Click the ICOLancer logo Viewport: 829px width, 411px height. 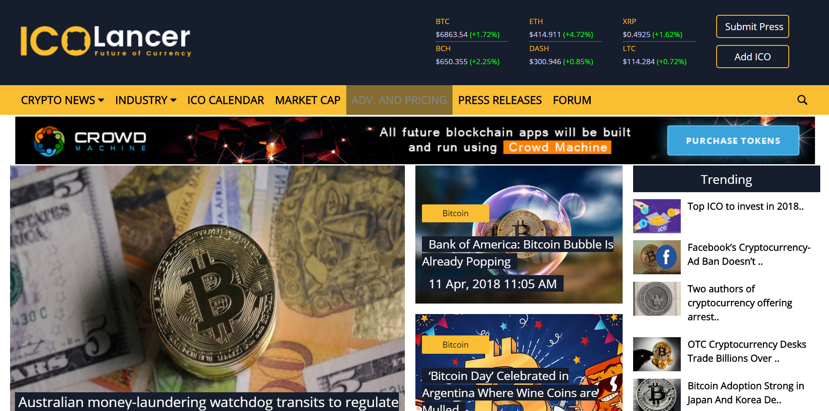[x=106, y=41]
